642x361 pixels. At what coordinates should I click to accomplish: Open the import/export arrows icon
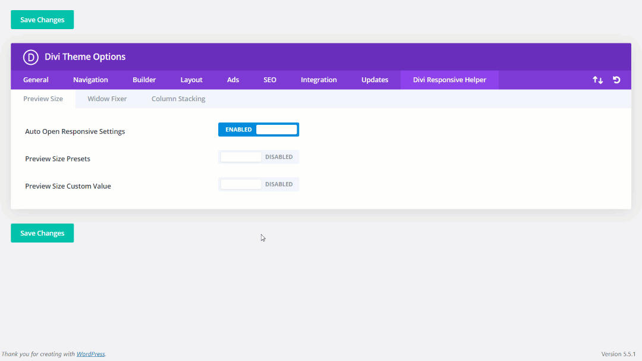point(598,80)
